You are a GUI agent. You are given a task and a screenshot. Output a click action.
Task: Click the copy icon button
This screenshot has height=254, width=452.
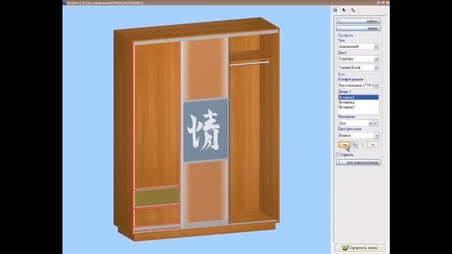coord(355,145)
